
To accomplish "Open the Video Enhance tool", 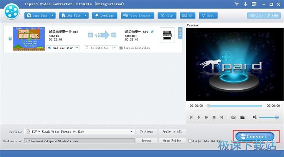I will tap(137, 16).
